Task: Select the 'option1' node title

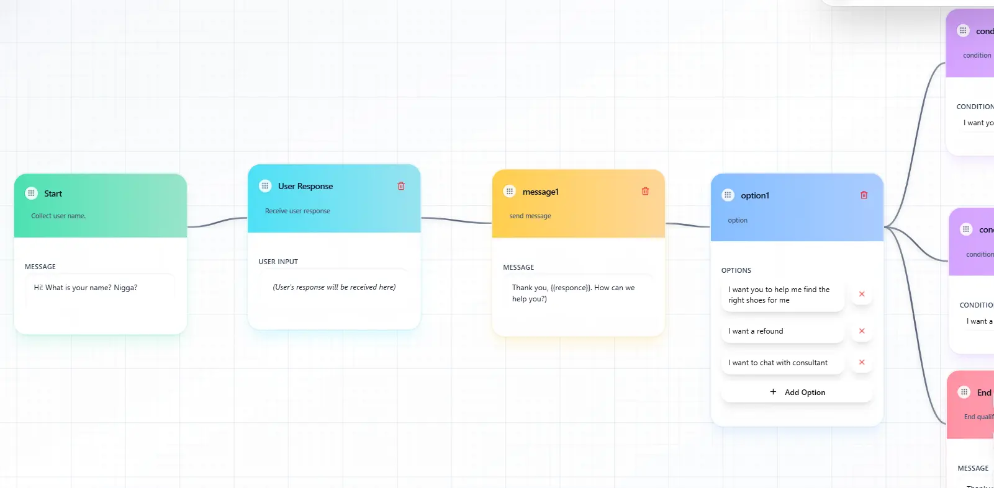Action: 755,195
